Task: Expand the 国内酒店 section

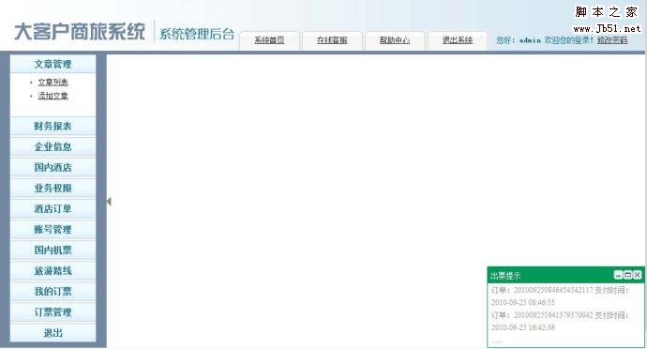Action: click(x=53, y=167)
